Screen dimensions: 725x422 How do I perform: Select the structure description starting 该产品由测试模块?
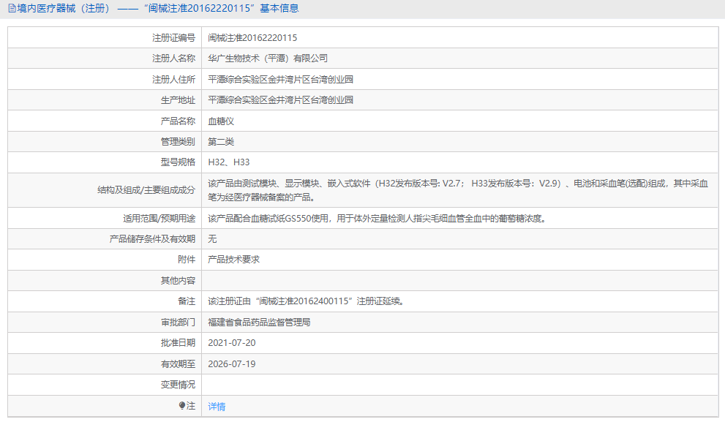coord(458,190)
